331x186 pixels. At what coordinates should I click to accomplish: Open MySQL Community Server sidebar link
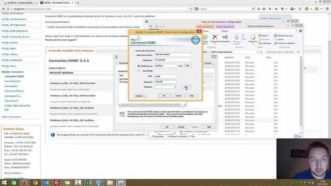pyautogui.click(x=16, y=37)
